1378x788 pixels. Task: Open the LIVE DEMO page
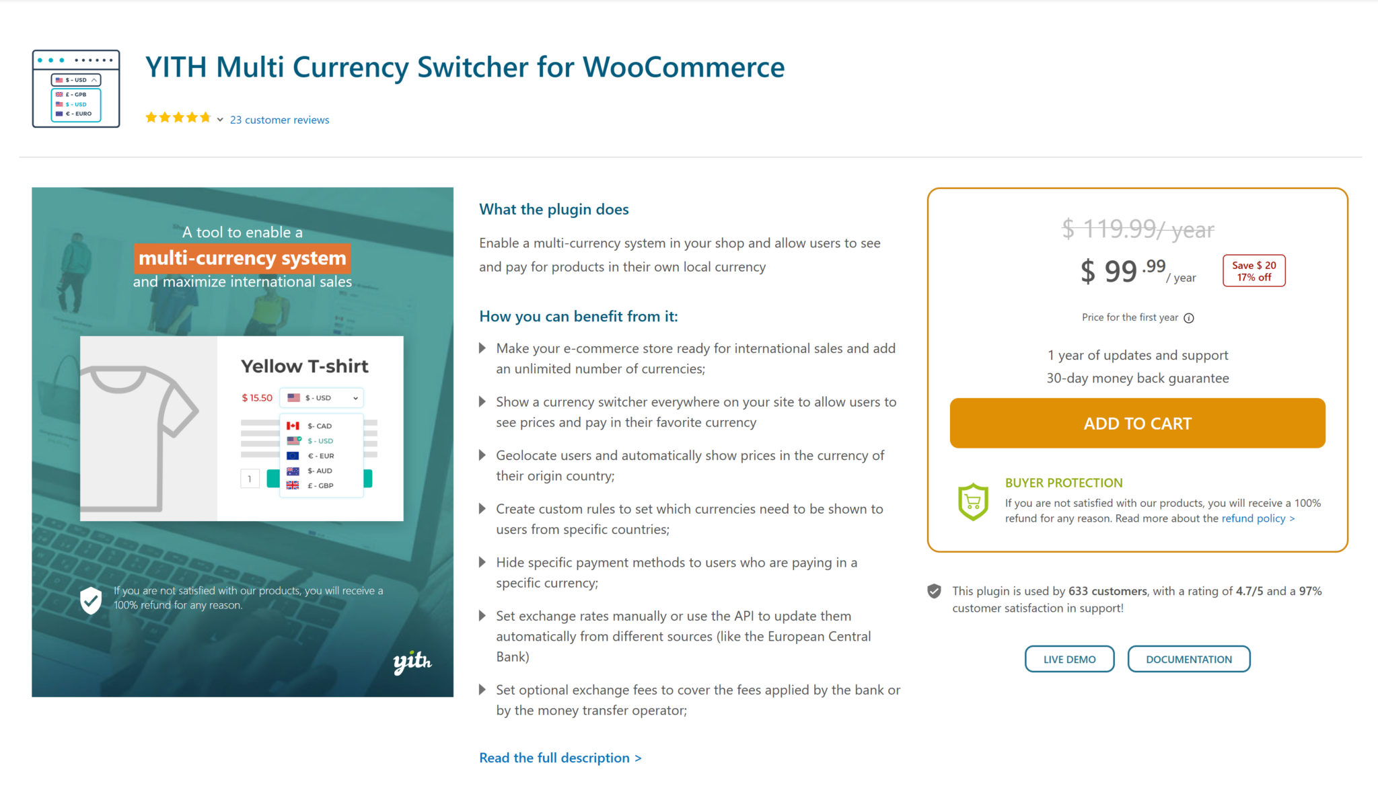coord(1069,659)
